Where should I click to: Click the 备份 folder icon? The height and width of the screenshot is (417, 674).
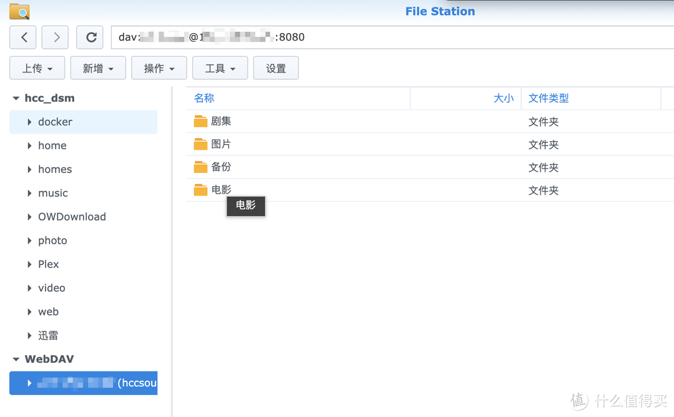200,167
